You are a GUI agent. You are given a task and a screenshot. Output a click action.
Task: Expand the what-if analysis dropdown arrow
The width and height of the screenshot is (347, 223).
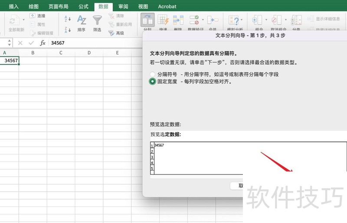(242, 20)
